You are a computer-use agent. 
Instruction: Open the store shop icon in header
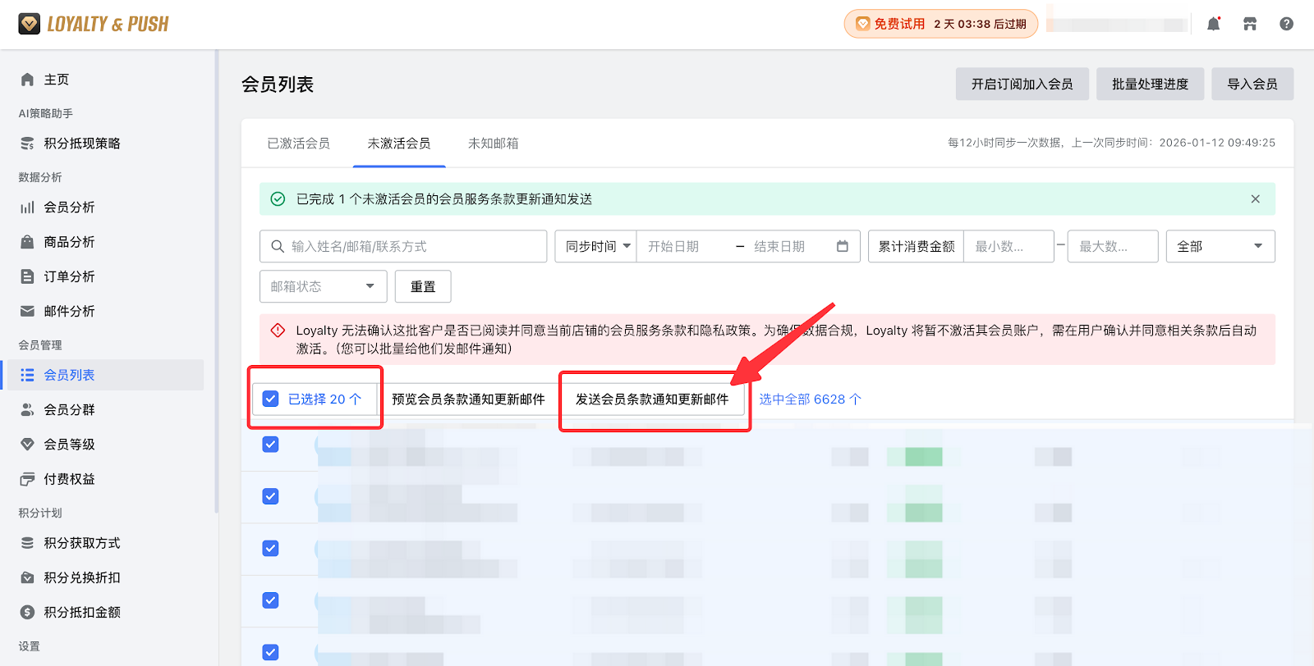[1250, 24]
